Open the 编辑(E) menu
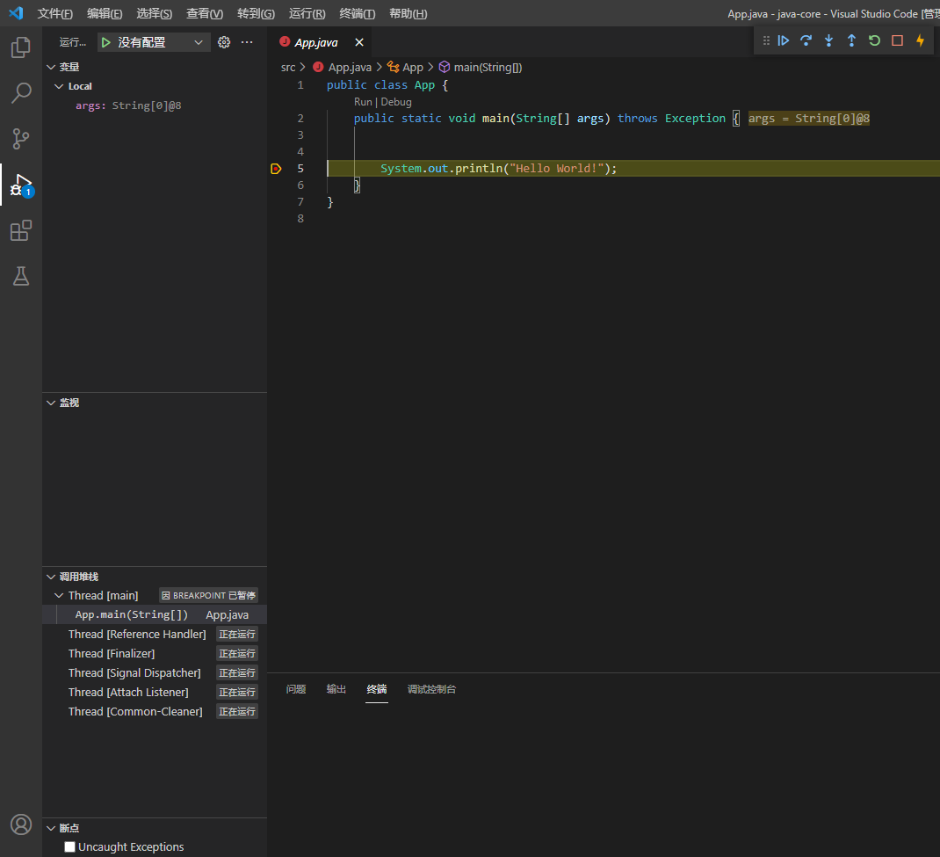 pos(105,14)
